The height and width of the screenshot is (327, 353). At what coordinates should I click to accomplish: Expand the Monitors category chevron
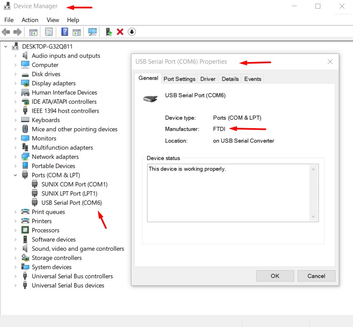tap(16, 138)
